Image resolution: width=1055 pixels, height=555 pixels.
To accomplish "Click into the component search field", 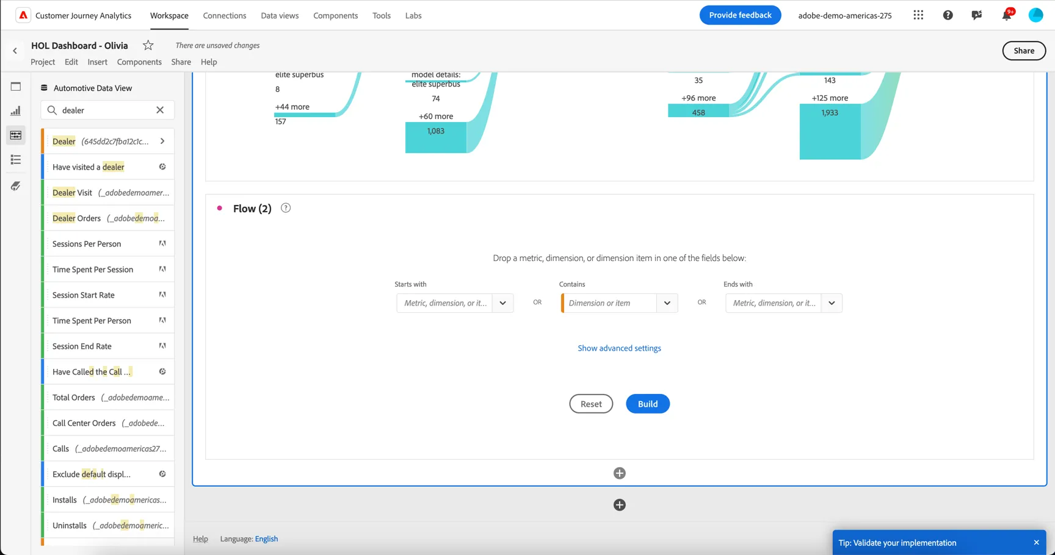I will coord(107,110).
